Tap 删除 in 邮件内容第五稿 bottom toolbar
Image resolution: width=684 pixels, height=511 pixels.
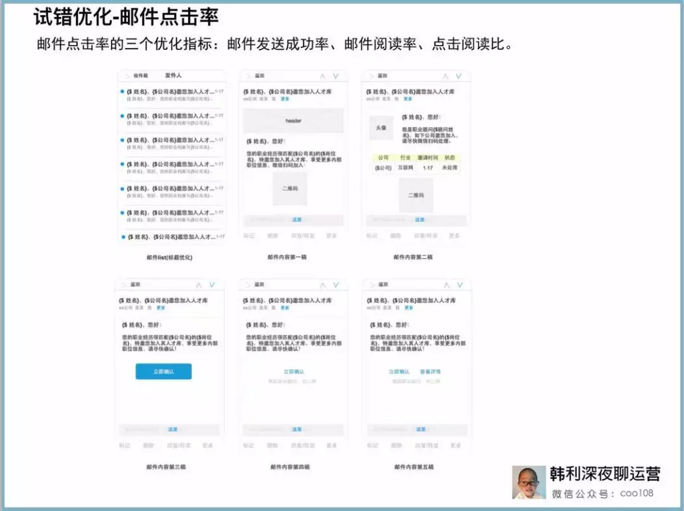396,446
